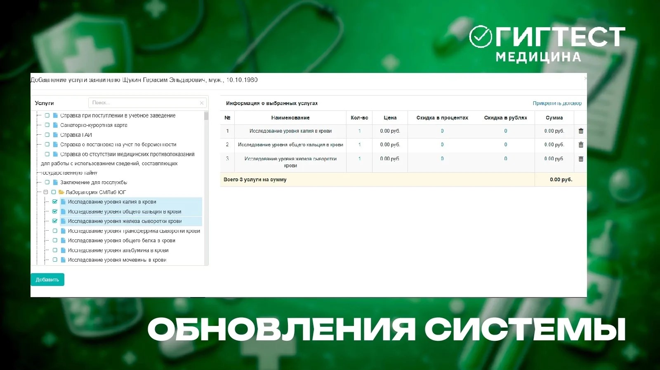Check 'Исследование уровня общего белка в крови' checkbox
The image size is (660, 370).
click(55, 241)
